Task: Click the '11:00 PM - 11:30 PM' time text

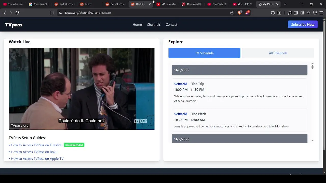Action: click(189, 90)
